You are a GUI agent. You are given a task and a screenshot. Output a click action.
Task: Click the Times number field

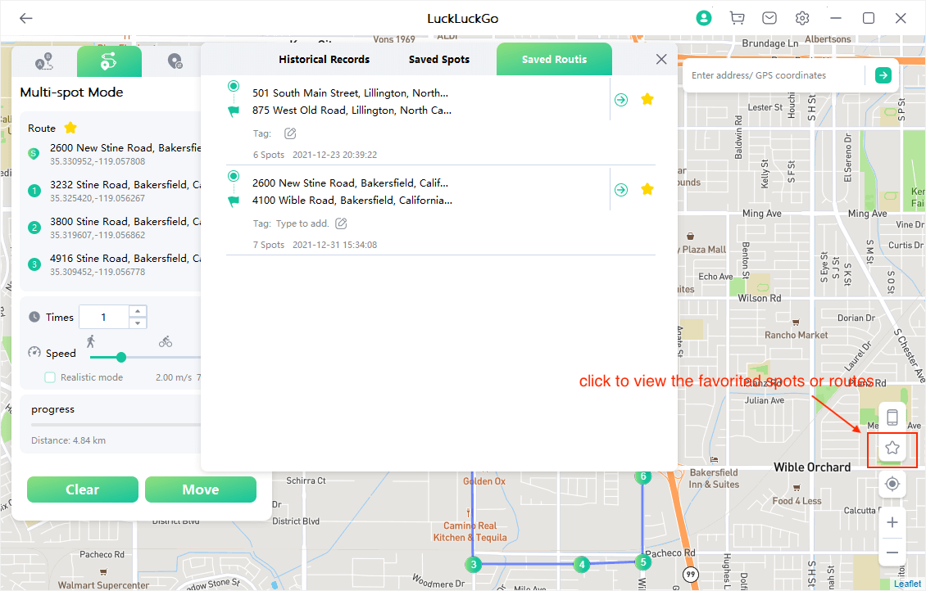(x=104, y=318)
